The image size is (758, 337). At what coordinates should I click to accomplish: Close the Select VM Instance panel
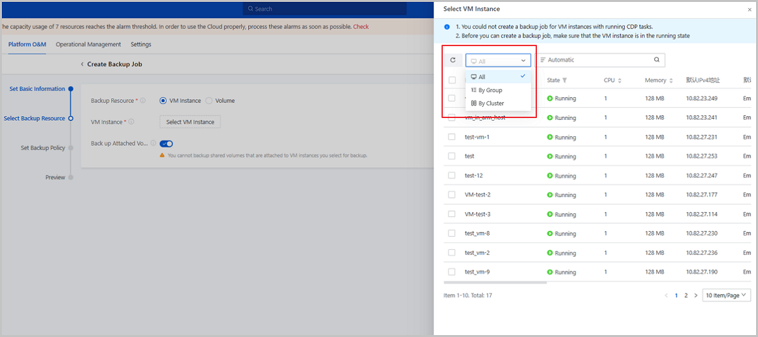749,9
